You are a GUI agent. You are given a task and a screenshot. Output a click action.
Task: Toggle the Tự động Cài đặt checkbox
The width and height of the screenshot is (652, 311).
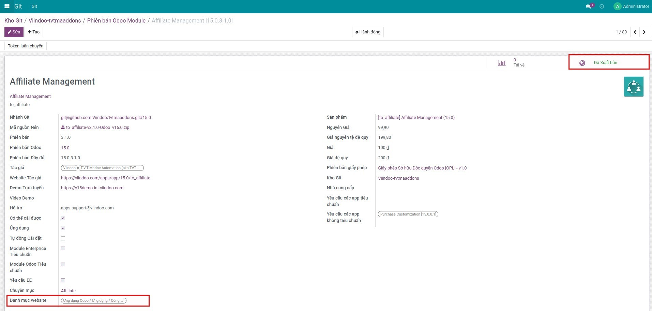pyautogui.click(x=63, y=238)
